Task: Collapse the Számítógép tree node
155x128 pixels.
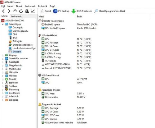Action: 3,24
